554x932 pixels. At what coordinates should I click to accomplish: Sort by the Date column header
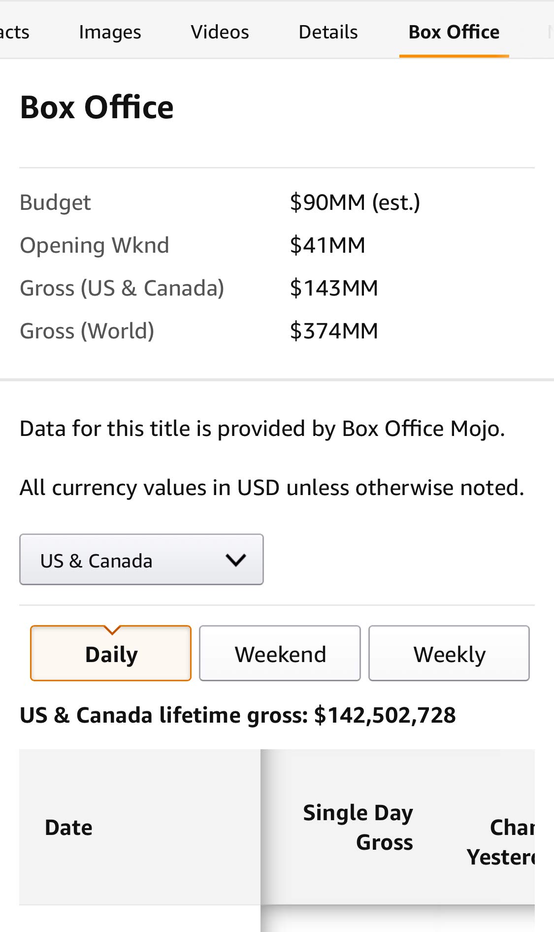point(69,828)
